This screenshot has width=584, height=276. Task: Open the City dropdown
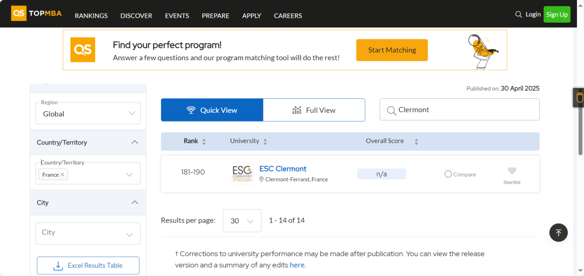pos(88,233)
